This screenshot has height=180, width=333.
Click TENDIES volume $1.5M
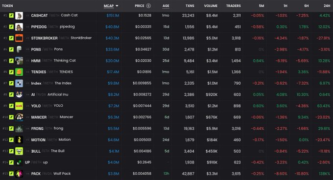[213, 72]
